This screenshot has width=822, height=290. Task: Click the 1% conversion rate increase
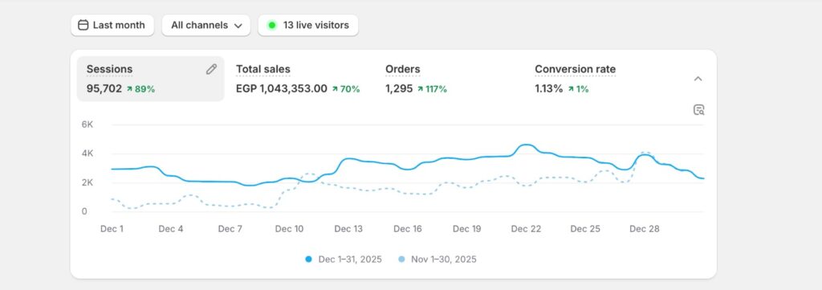(x=578, y=89)
